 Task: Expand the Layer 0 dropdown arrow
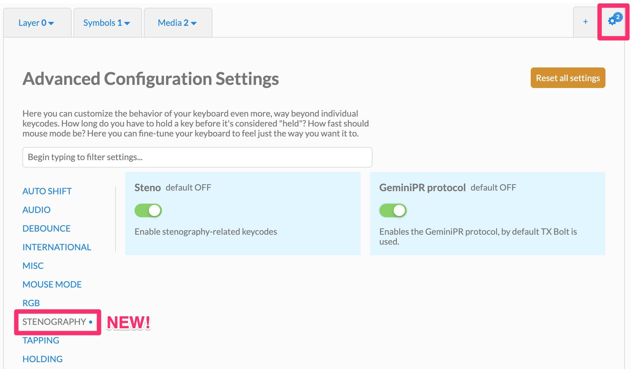pyautogui.click(x=51, y=23)
